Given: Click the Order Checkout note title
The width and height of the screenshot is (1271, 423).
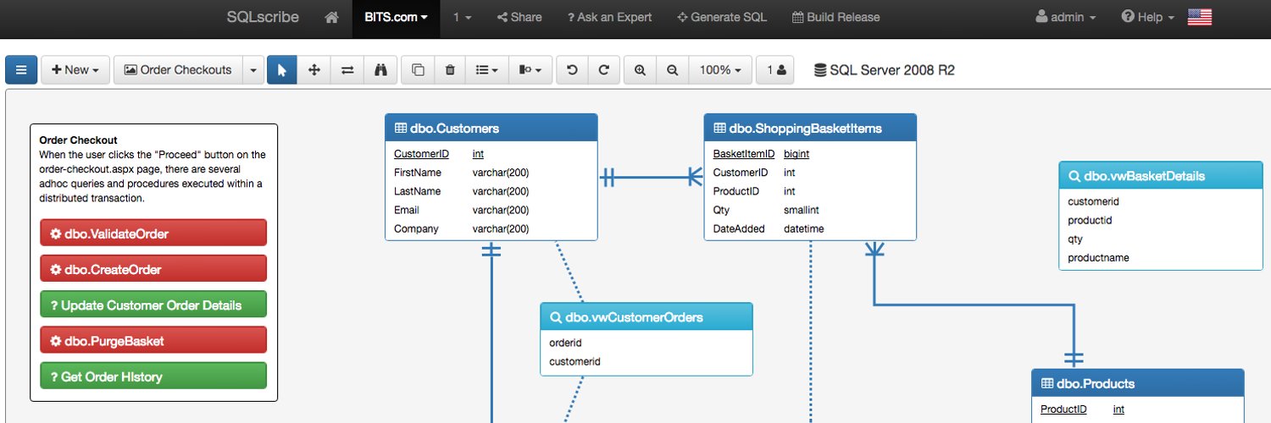Looking at the screenshot, I should [x=78, y=140].
